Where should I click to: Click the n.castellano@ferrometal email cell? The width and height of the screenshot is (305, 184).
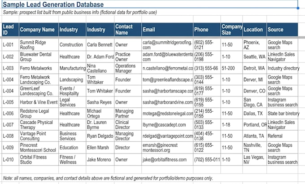tap(167, 68)
